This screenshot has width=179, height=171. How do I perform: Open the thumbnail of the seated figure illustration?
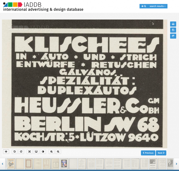click(x=170, y=164)
